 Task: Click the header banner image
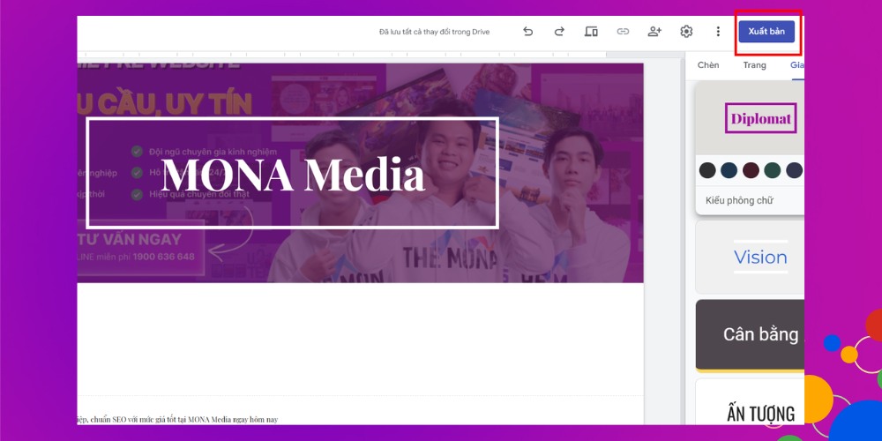(360, 172)
